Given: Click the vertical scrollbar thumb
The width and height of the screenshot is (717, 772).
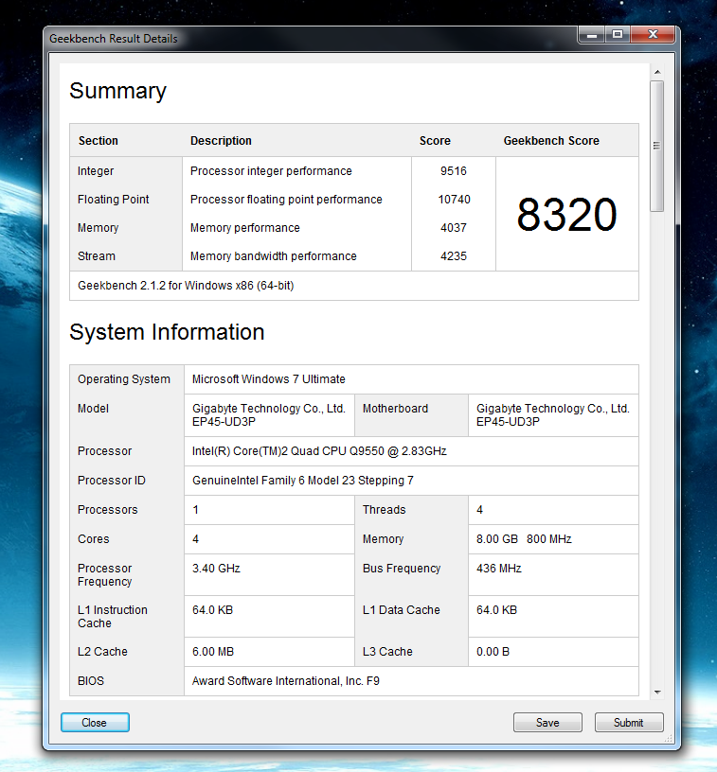Looking at the screenshot, I should [657, 147].
